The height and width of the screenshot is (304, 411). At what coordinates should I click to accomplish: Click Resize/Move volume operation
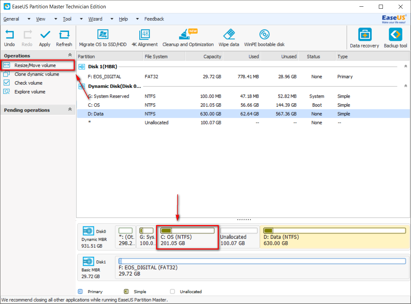pos(35,66)
